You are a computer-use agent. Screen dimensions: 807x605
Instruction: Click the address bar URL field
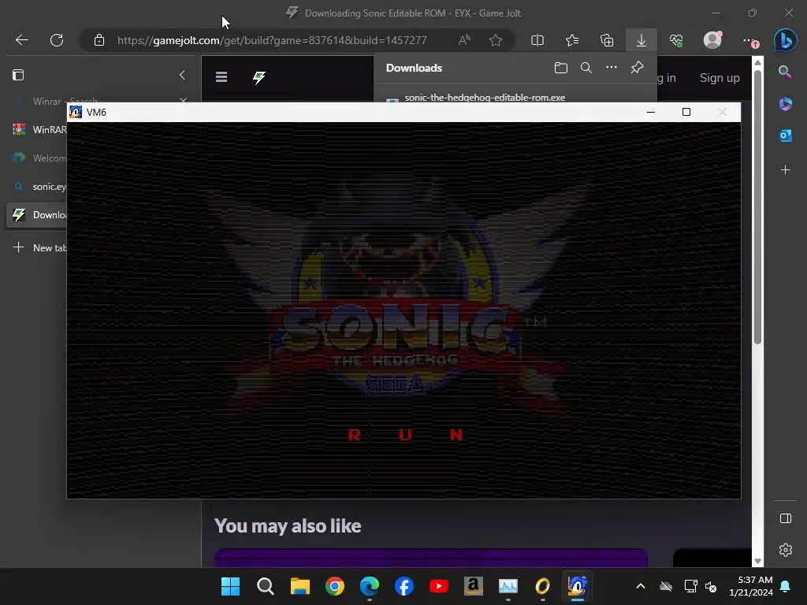(272, 40)
